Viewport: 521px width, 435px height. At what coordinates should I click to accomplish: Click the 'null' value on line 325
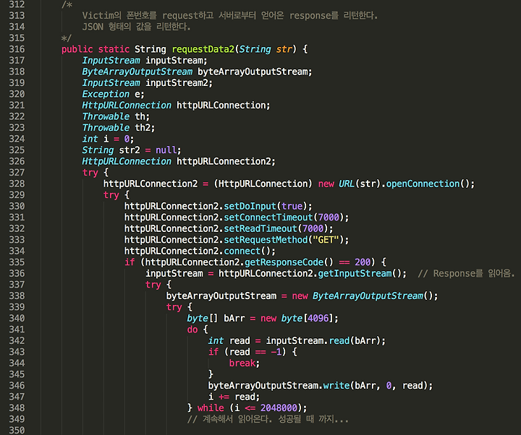[166, 150]
